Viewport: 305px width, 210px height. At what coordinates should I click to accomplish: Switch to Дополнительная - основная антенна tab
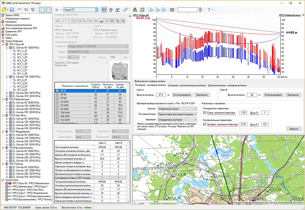pyautogui.click(x=227, y=85)
